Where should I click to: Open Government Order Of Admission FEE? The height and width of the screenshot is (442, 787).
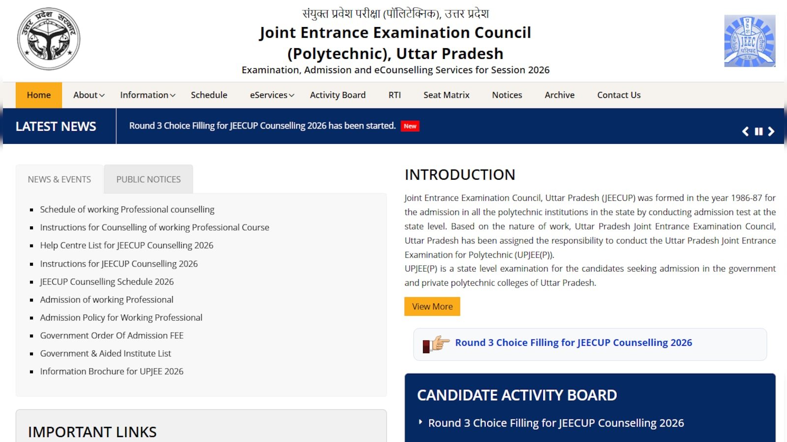[x=112, y=335]
